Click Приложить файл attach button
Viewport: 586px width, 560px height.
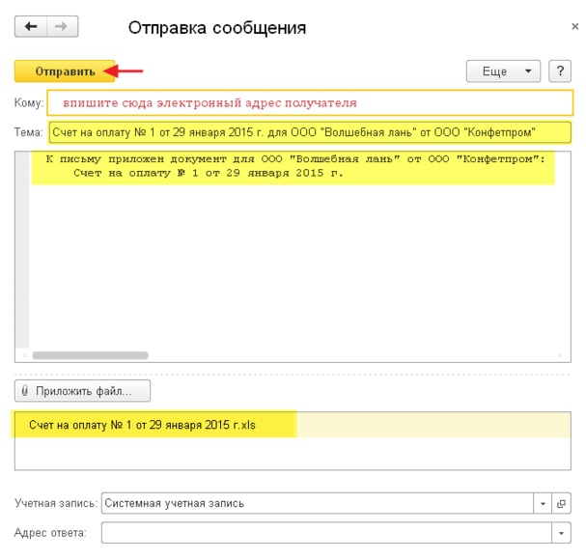tap(82, 391)
